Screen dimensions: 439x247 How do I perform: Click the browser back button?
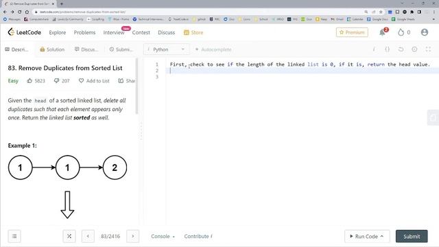pyautogui.click(x=5, y=12)
